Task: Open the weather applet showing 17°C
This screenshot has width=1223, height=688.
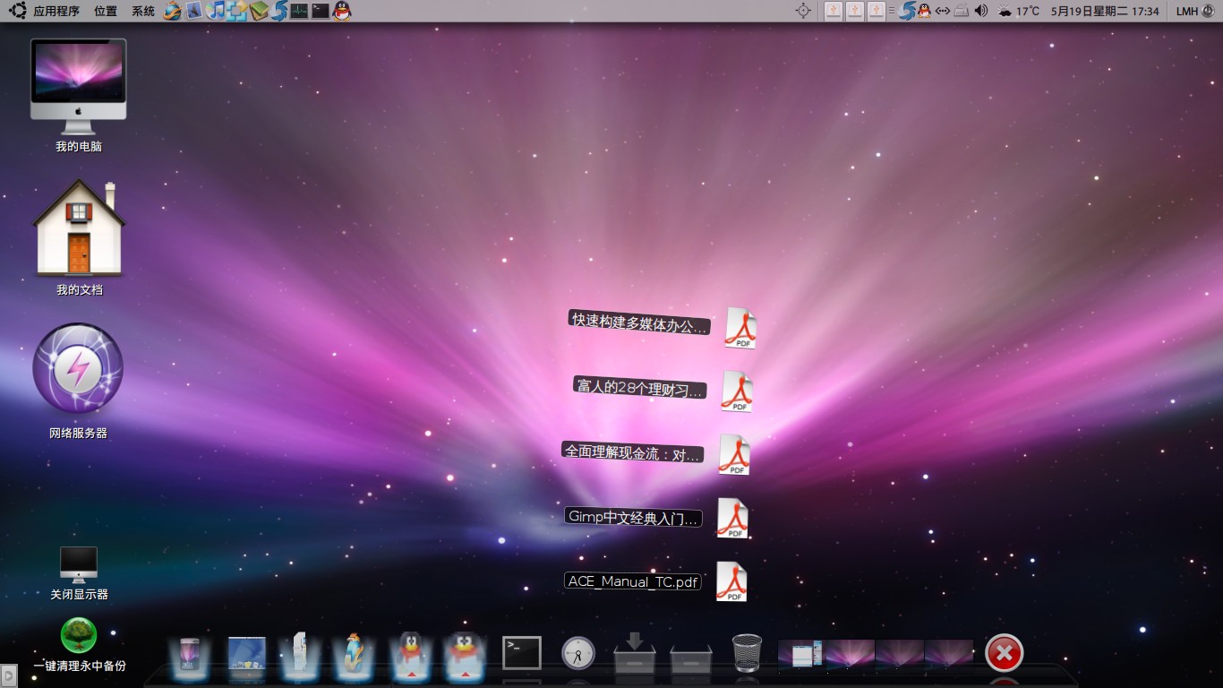Action: pos(1018,11)
